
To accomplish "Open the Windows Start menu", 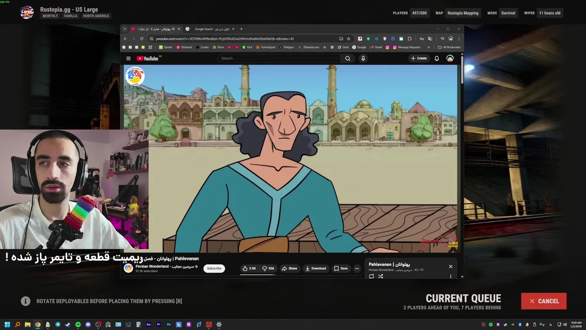I will point(7,324).
